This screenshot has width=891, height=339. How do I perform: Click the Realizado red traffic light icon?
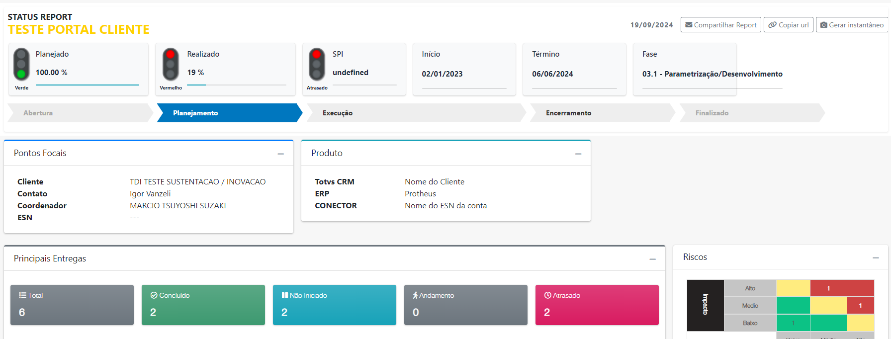pos(171,64)
